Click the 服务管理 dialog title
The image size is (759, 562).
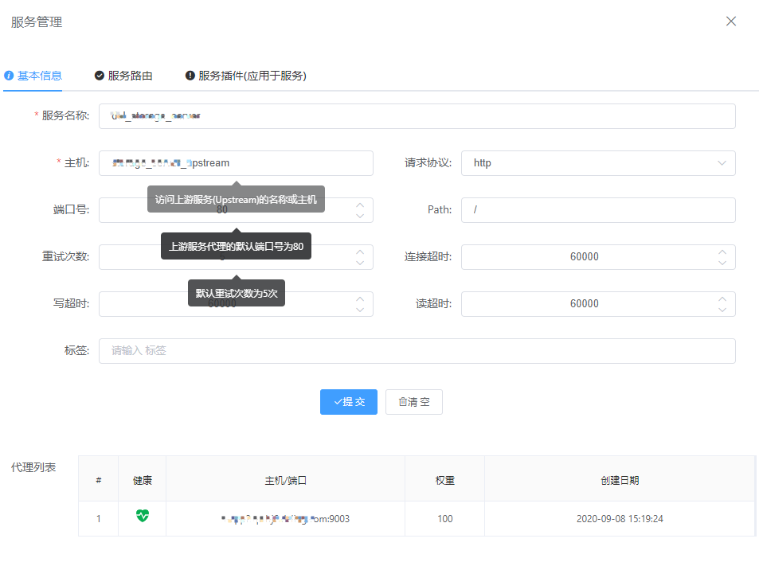[x=37, y=22]
